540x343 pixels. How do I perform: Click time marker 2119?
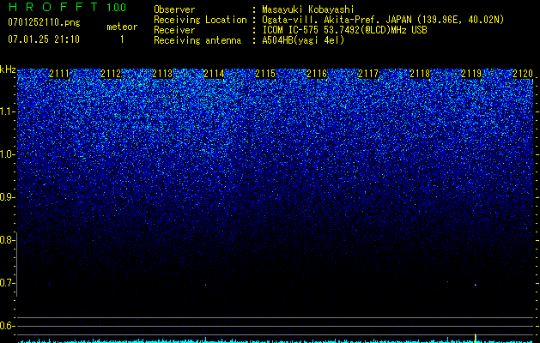(x=471, y=74)
